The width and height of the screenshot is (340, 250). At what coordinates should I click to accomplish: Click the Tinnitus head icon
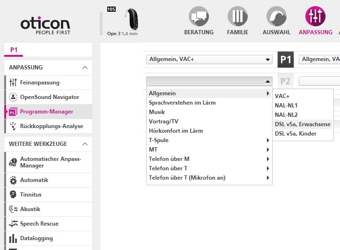13,195
